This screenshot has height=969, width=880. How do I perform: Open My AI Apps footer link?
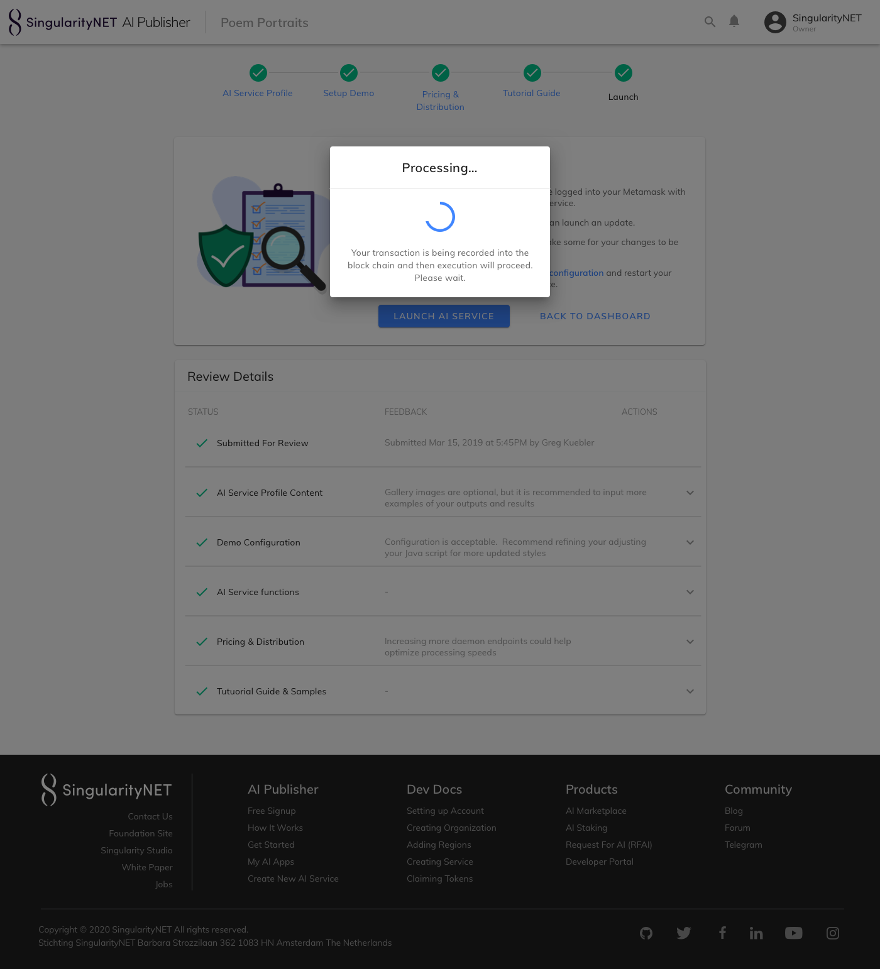271,862
